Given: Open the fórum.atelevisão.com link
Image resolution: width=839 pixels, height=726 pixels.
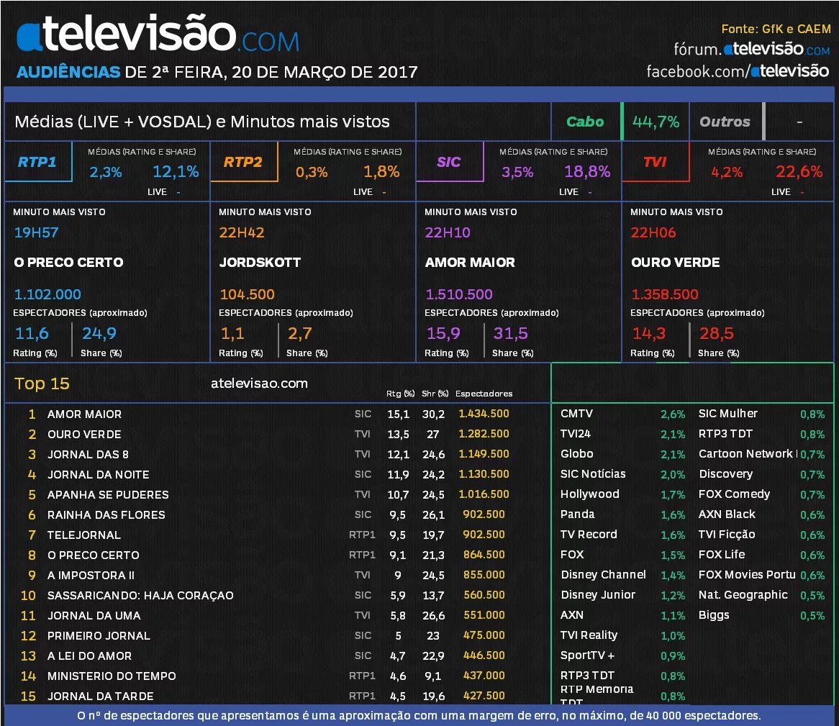Looking at the screenshot, I should pos(751,49).
